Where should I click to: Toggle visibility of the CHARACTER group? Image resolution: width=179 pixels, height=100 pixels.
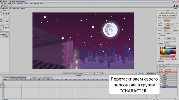159,72
